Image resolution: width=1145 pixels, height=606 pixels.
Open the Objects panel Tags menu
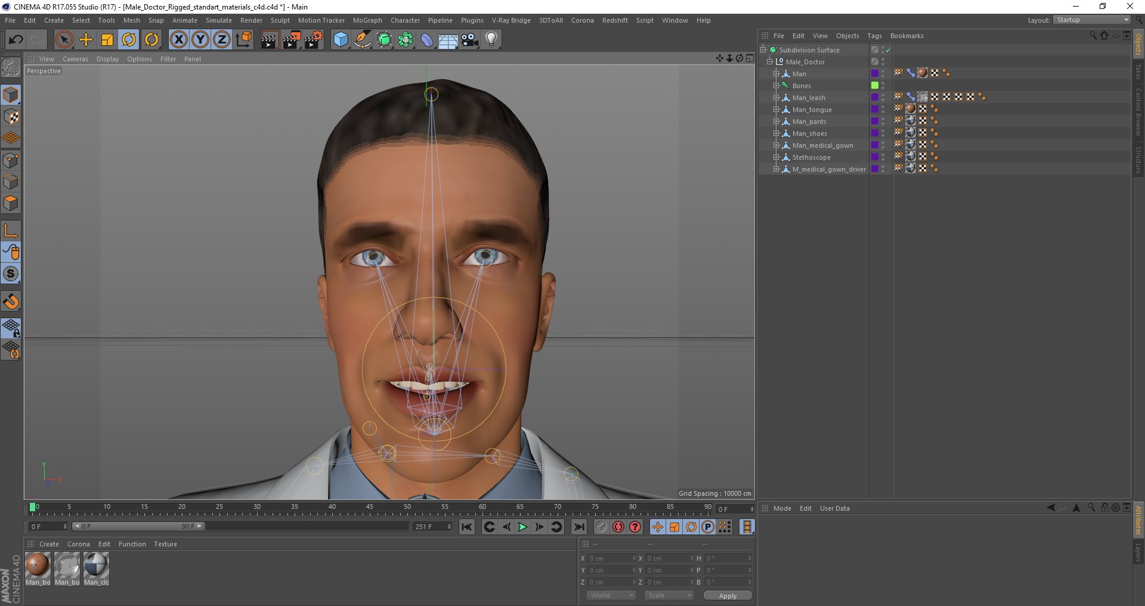point(874,36)
